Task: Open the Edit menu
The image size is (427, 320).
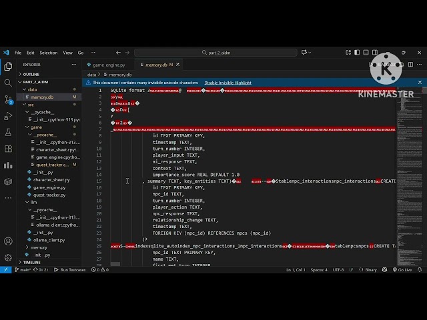Action: pos(31,53)
